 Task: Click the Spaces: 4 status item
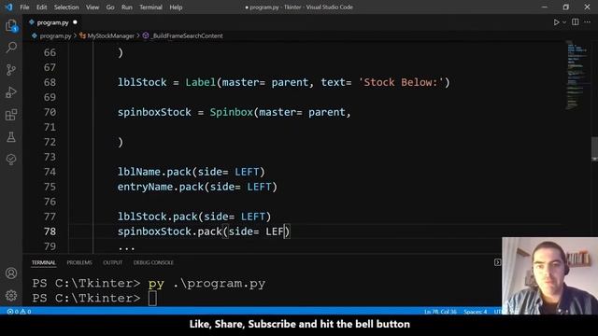(476, 312)
